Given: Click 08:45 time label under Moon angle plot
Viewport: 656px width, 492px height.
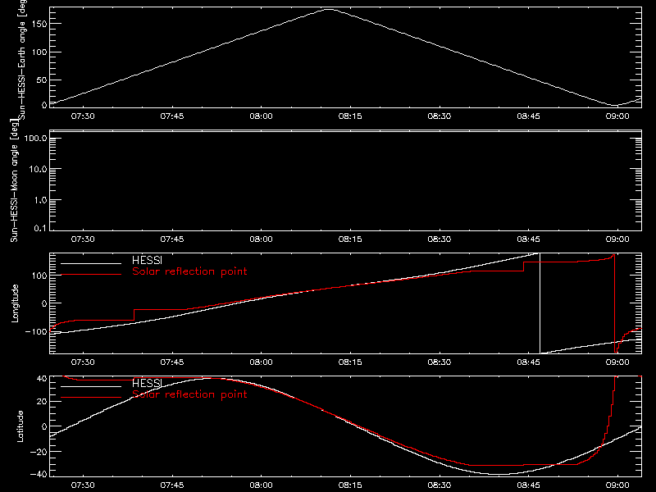Looking at the screenshot, I should click(528, 239).
